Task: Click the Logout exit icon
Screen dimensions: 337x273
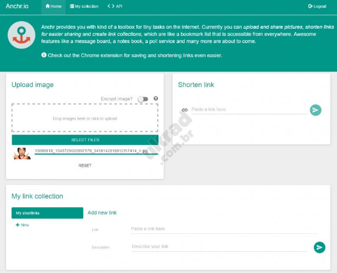Action: (310, 6)
